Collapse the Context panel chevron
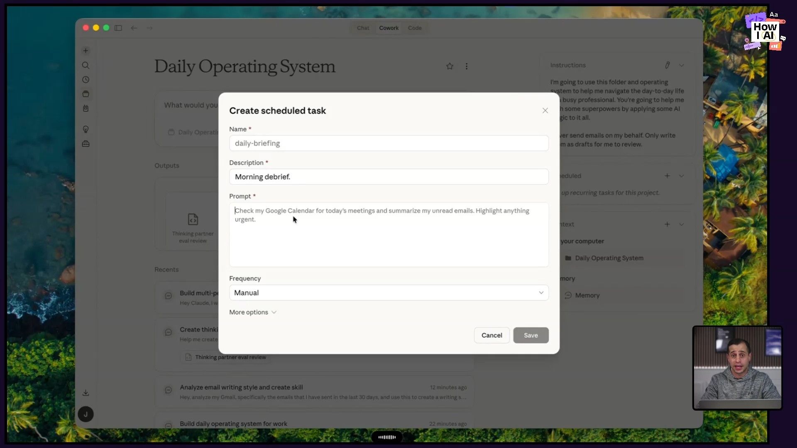 pos(682,224)
